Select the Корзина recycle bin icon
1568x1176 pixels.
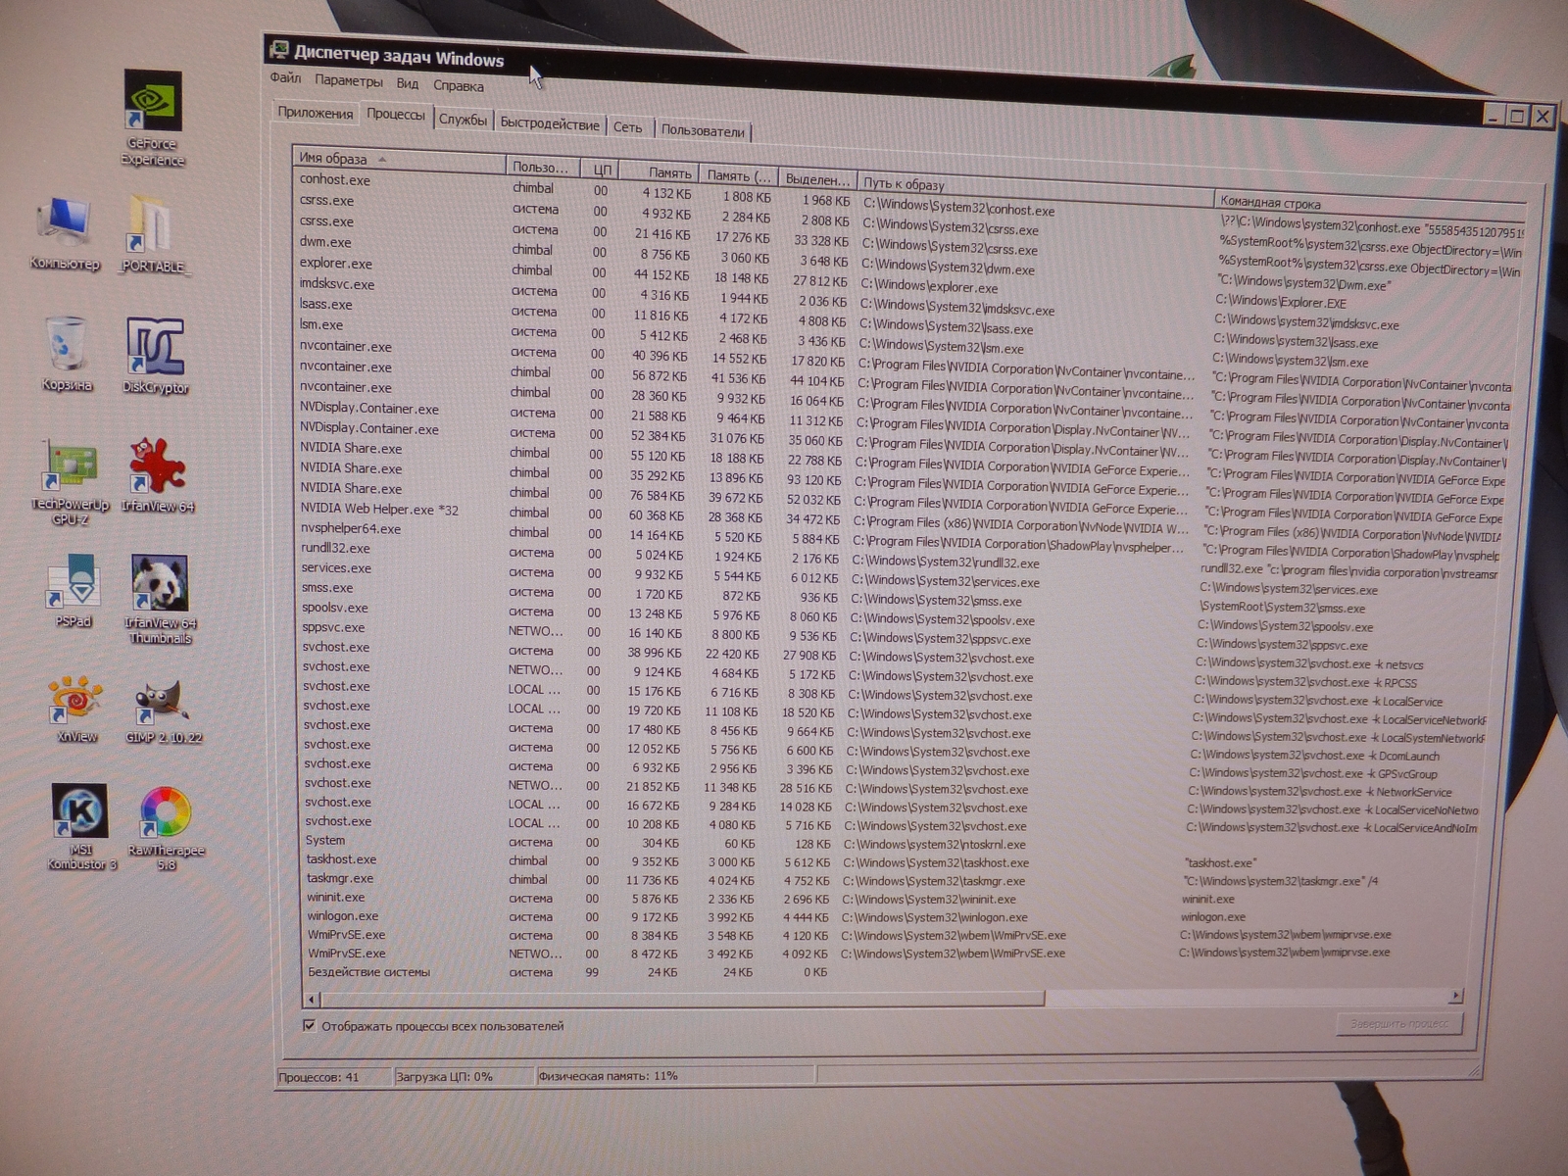[x=67, y=353]
